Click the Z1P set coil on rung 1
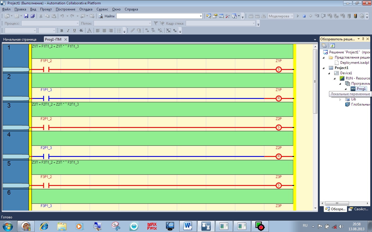The width and height of the screenshot is (372, 232). (279, 70)
